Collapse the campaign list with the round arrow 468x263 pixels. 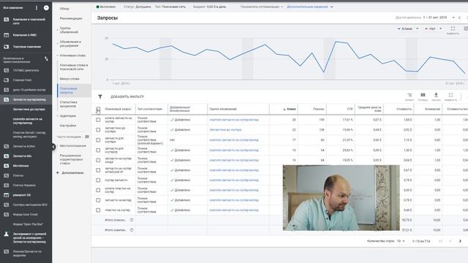pos(46,8)
